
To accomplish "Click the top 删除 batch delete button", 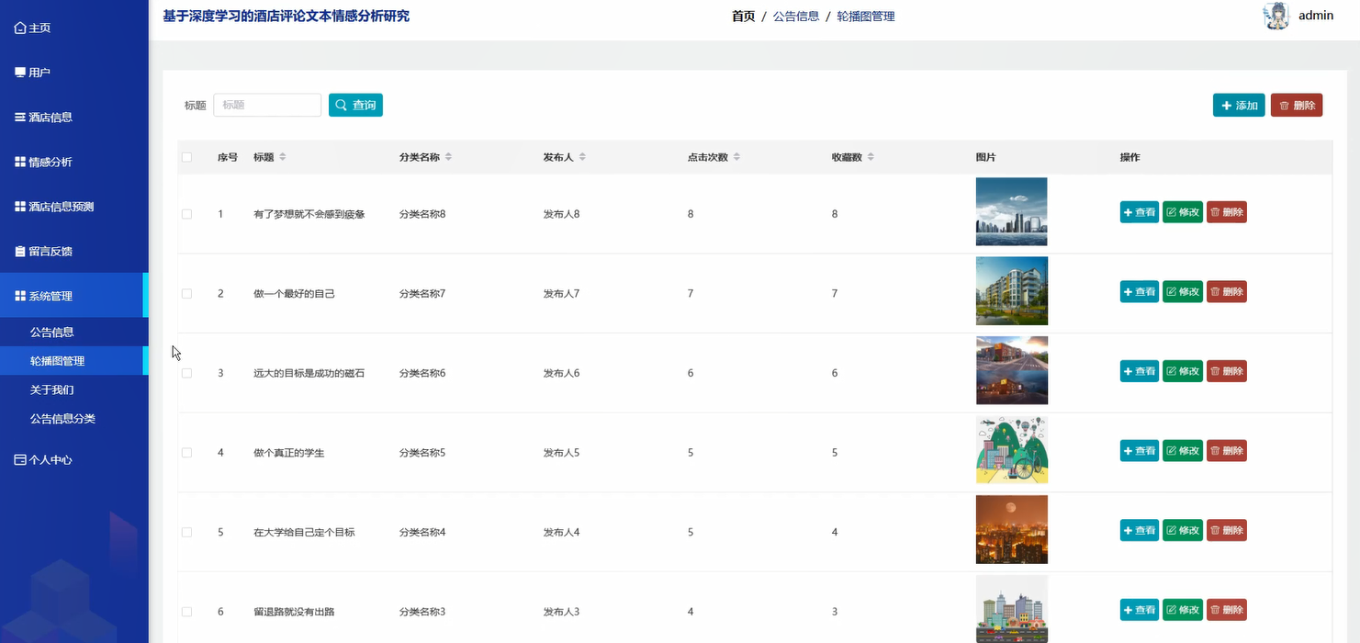I will pos(1297,105).
